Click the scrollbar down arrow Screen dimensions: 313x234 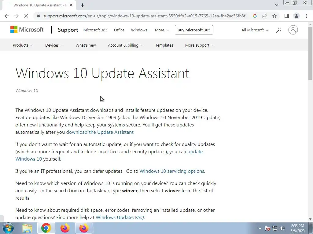[x=310, y=219]
